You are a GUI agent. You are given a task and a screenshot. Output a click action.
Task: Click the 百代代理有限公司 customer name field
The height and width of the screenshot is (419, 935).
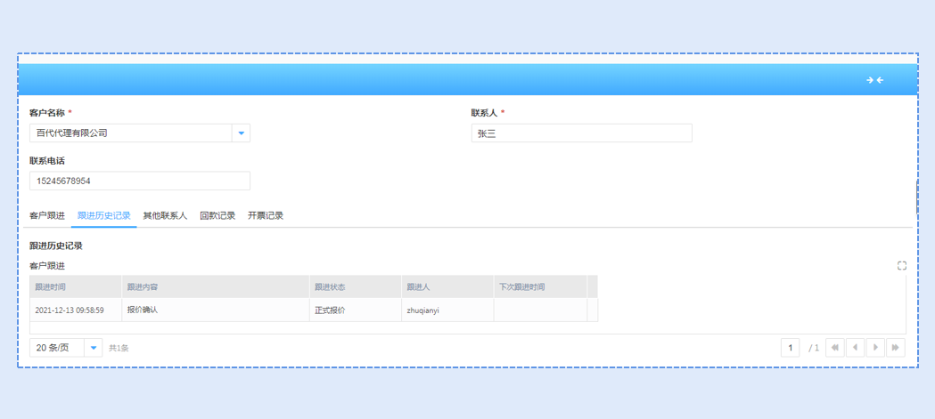[x=130, y=133]
